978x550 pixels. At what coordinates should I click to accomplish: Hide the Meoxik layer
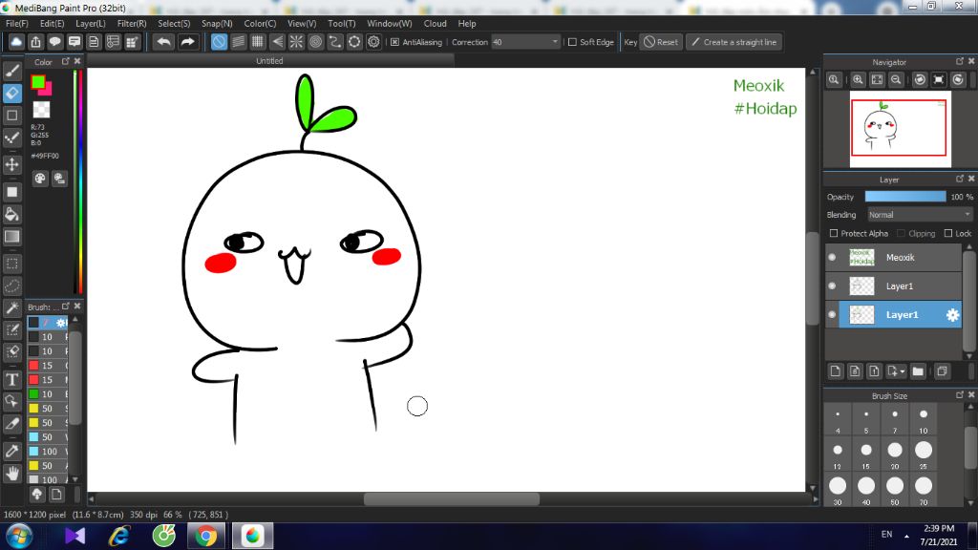coord(832,258)
